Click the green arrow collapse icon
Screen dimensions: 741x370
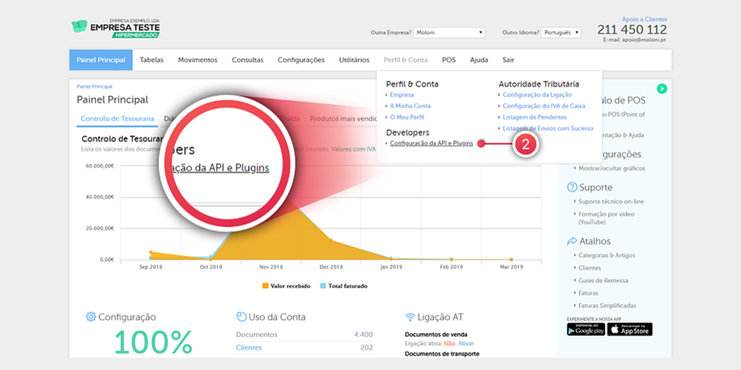point(662,88)
